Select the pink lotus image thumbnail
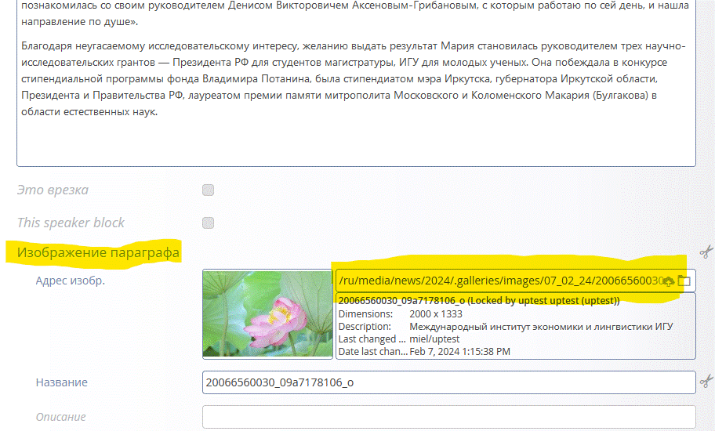This screenshot has height=431, width=715. point(267,313)
